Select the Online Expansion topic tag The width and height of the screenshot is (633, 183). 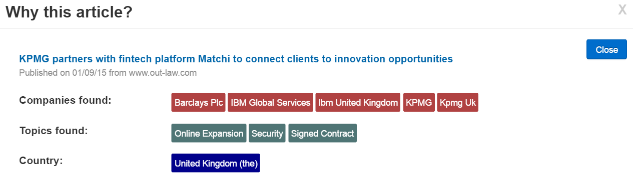pos(209,133)
